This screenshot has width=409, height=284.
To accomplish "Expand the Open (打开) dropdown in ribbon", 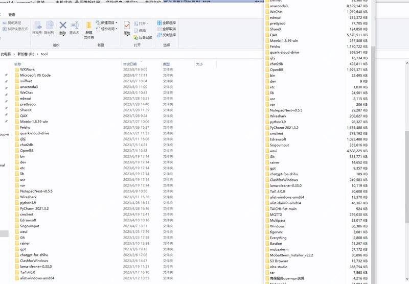I will click(148, 23).
